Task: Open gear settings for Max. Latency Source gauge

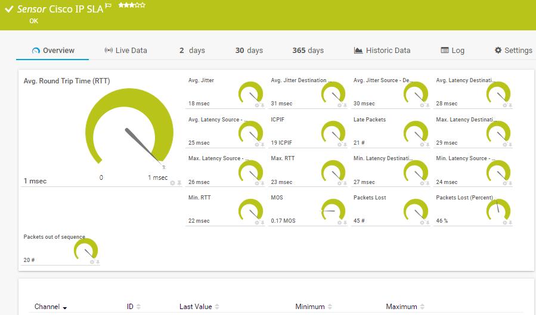Action: coord(257,183)
